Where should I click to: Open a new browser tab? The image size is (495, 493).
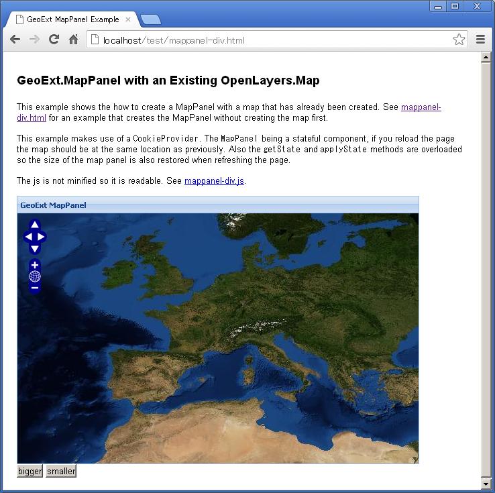pyautogui.click(x=150, y=19)
